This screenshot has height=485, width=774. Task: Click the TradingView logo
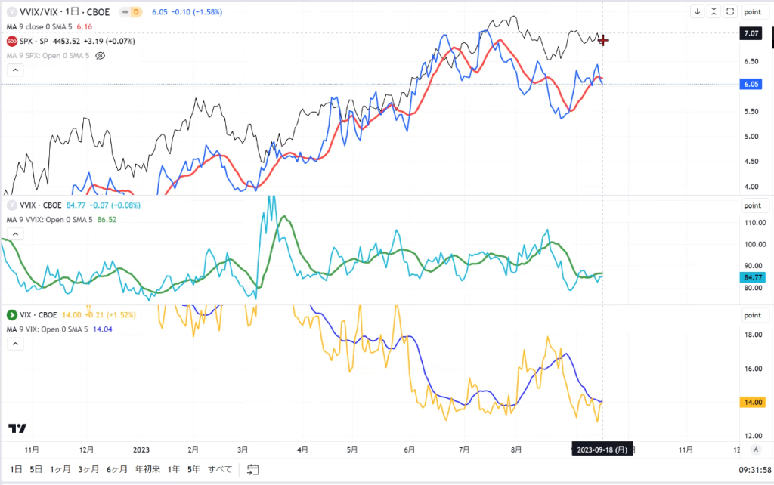click(x=17, y=428)
